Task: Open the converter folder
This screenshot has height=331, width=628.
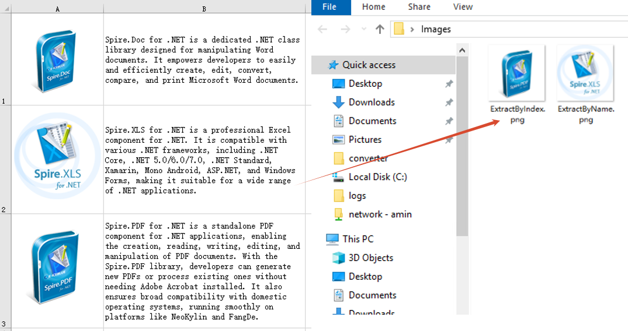Action: pyautogui.click(x=368, y=159)
